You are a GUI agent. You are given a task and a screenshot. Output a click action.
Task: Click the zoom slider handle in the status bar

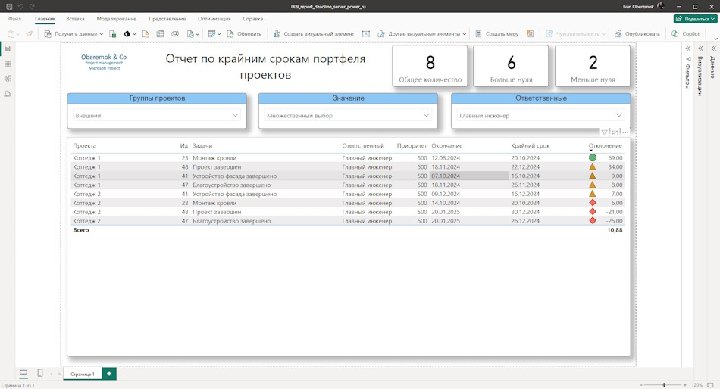click(664, 385)
